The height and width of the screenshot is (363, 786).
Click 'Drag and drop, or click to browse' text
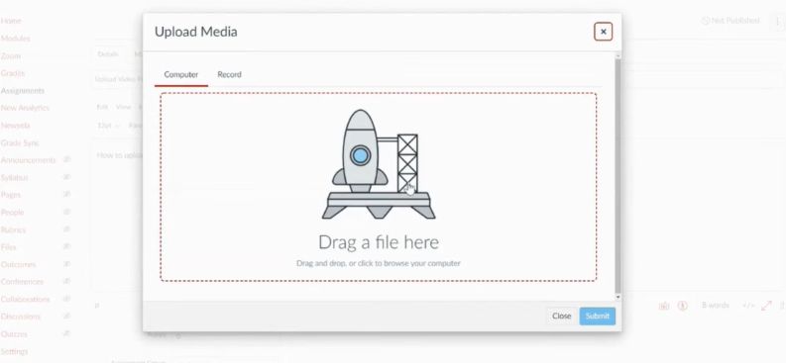tap(379, 263)
